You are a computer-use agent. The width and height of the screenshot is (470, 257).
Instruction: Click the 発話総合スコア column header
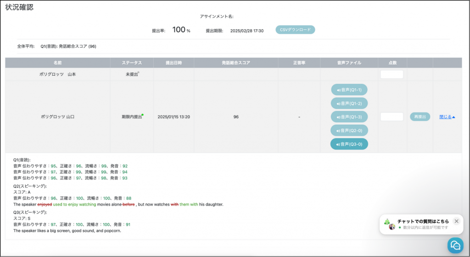click(x=235, y=63)
